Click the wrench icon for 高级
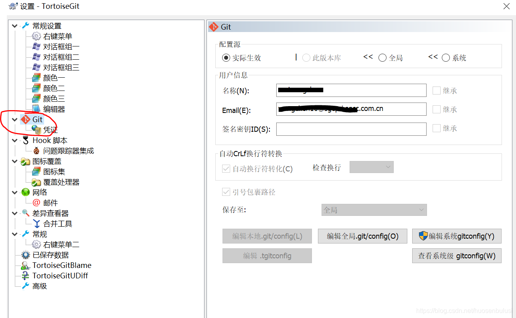 tap(26, 286)
